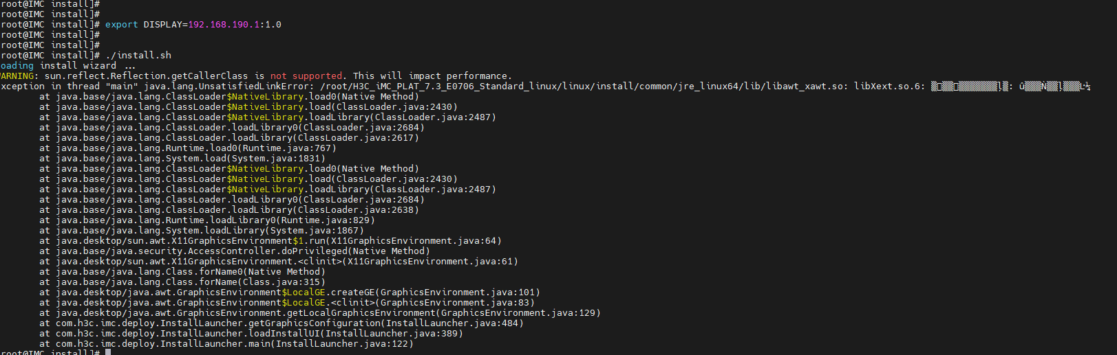Click the createGE stack trace line
Viewport: 1117px width, 355px height.
click(x=298, y=293)
